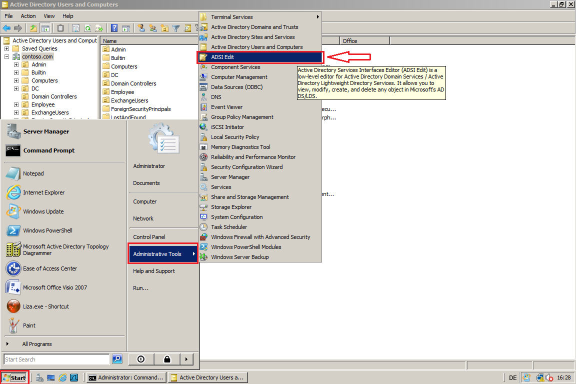
Task: Click the speaker volume tray icon
Action: 549,377
